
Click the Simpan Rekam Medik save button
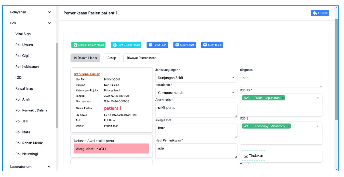(88, 45)
